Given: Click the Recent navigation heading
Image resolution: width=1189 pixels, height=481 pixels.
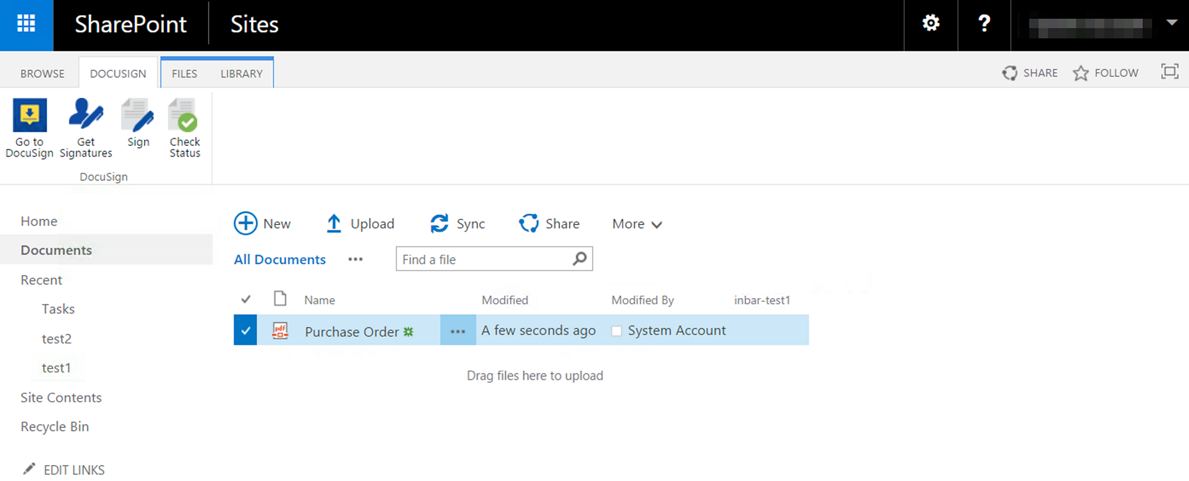Looking at the screenshot, I should point(41,280).
